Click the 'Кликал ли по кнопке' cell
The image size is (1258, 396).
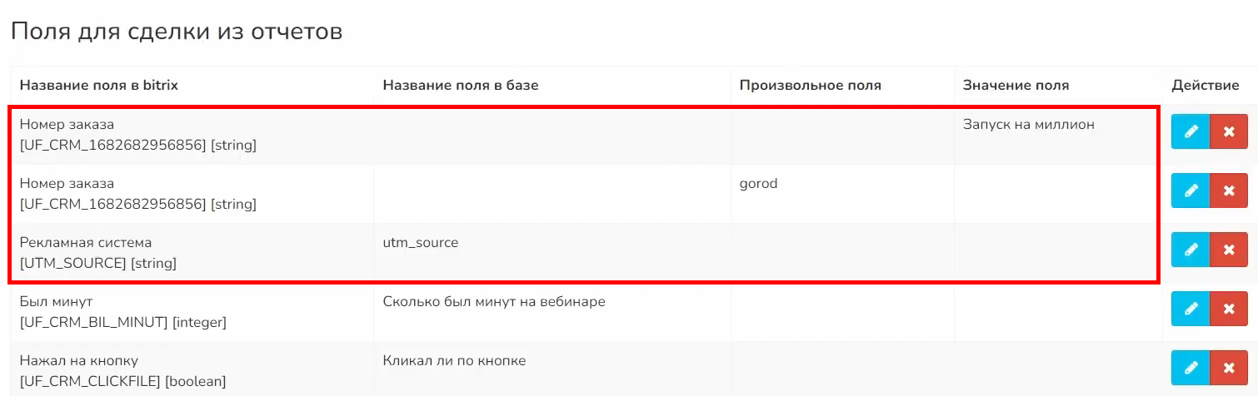pos(454,361)
